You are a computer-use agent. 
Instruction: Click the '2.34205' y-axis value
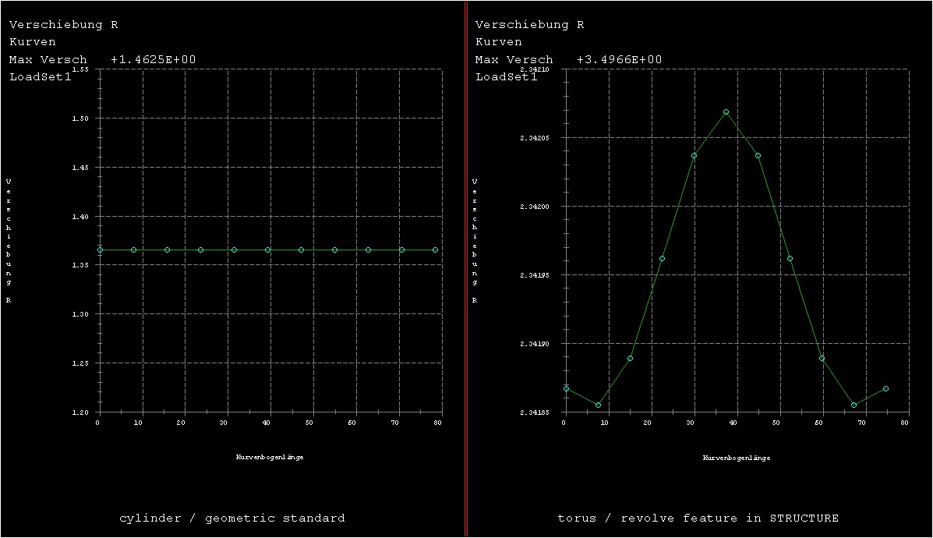coord(535,138)
